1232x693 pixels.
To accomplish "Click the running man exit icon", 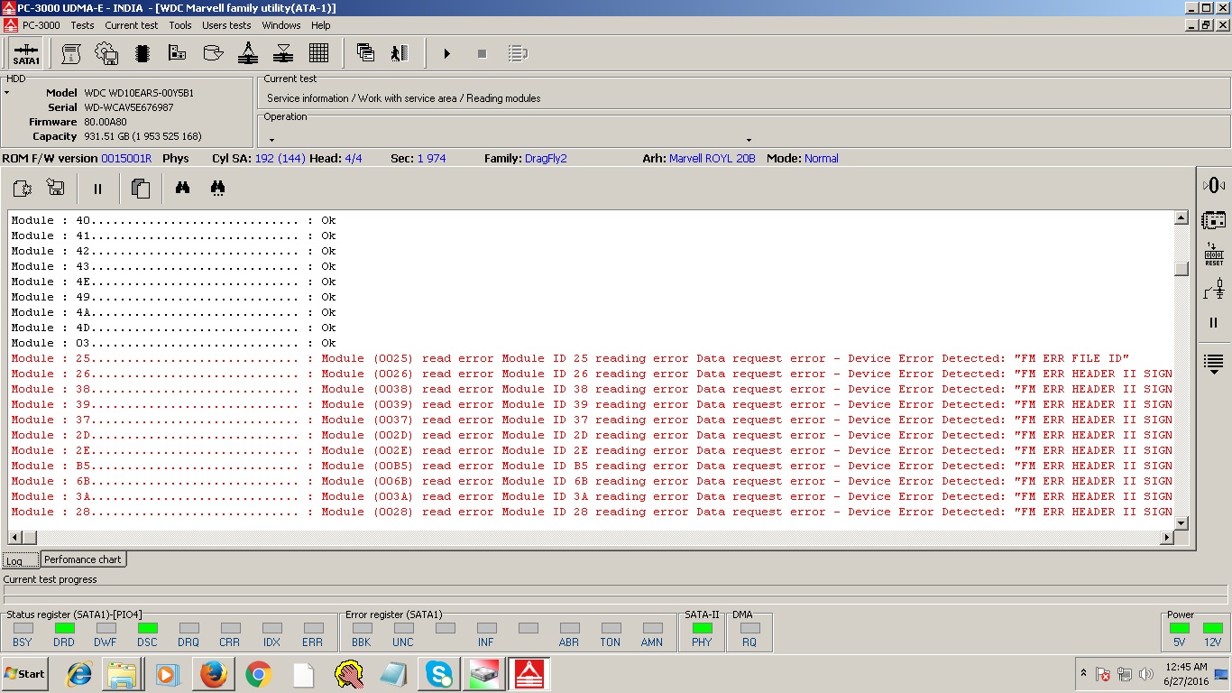I will pyautogui.click(x=400, y=53).
